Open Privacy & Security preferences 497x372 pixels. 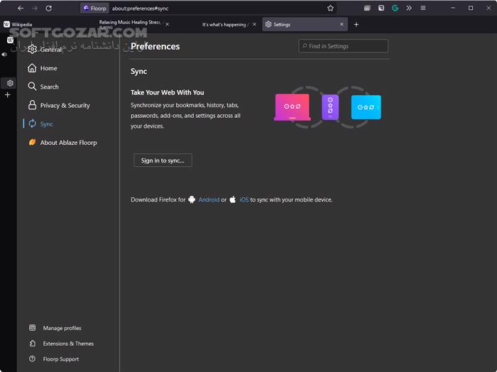click(x=59, y=105)
